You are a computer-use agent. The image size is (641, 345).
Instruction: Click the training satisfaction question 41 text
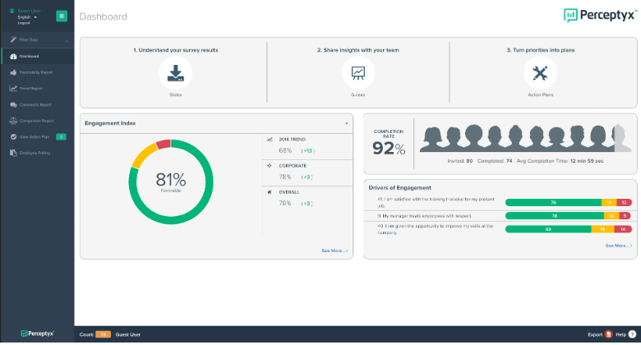coord(436,202)
